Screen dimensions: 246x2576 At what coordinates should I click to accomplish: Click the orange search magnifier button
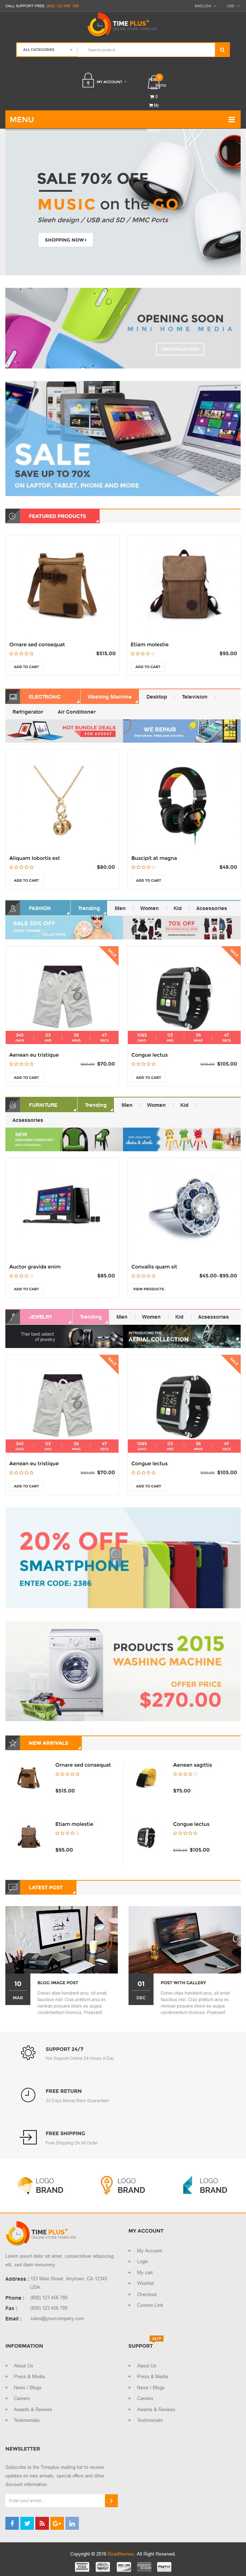(222, 49)
